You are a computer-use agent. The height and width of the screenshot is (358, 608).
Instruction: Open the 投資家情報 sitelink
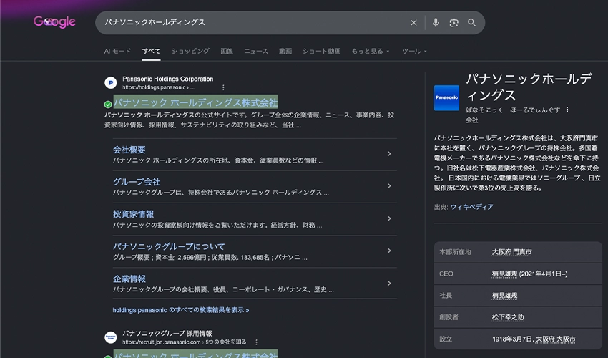pyautogui.click(x=133, y=214)
